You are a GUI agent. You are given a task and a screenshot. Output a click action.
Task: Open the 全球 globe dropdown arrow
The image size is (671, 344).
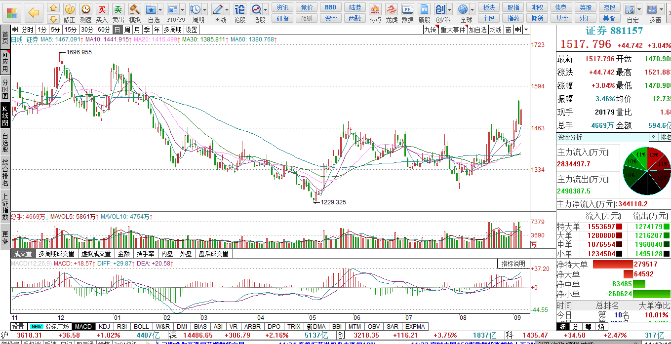coord(473,10)
